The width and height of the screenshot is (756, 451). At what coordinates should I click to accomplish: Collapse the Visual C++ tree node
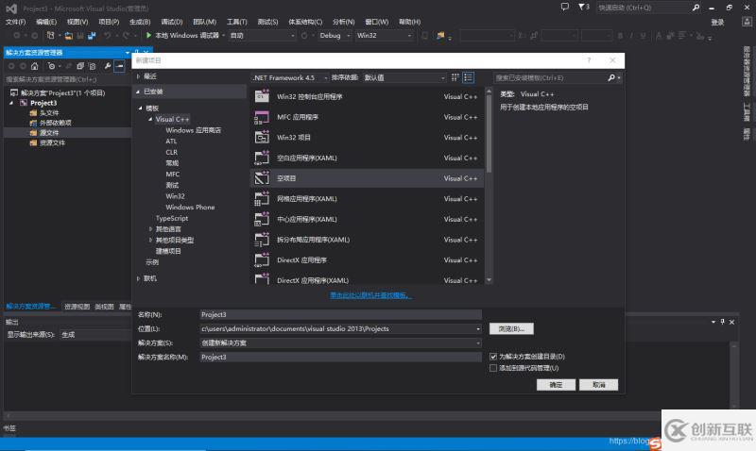point(150,119)
